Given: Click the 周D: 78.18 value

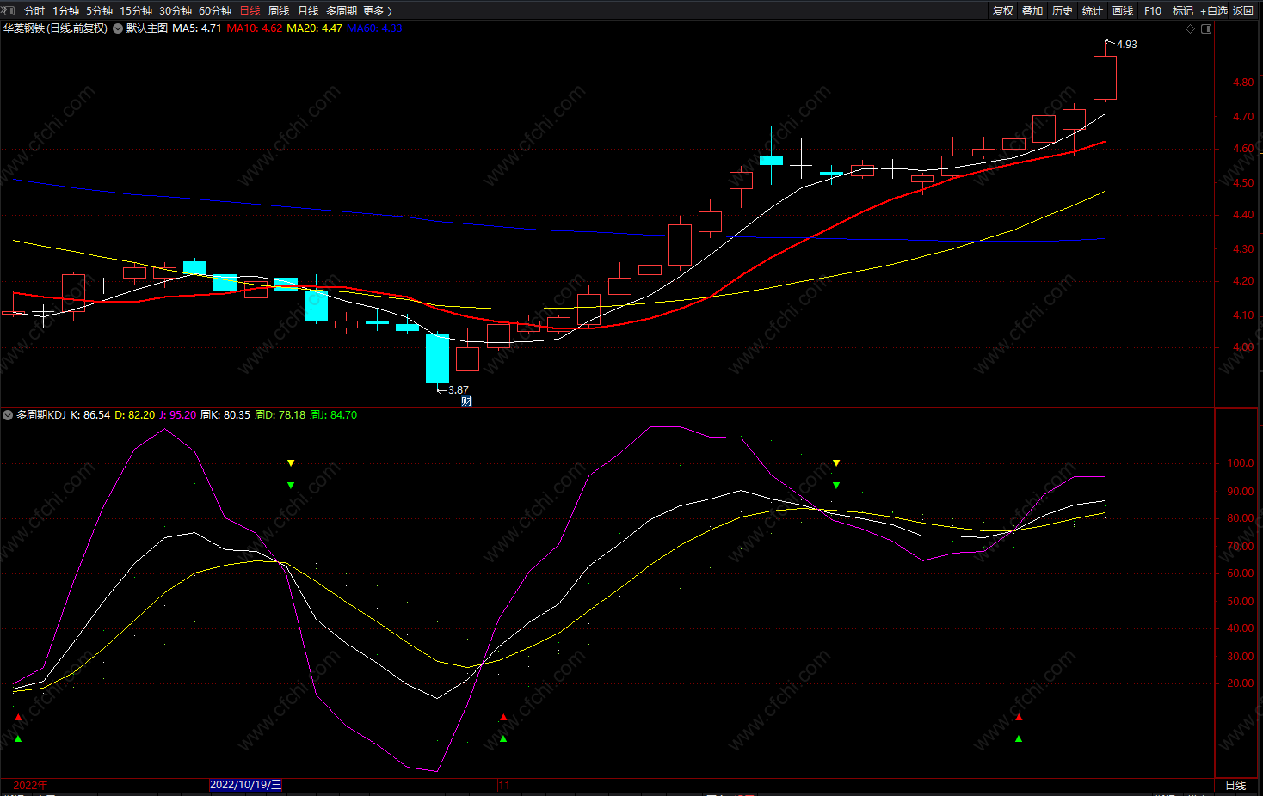Looking at the screenshot, I should point(280,415).
